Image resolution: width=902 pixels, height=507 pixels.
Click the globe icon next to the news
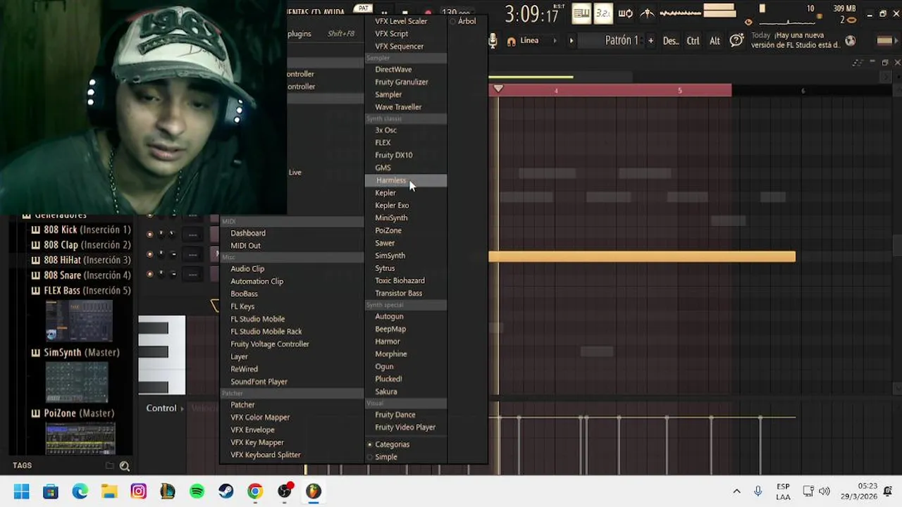tap(851, 41)
